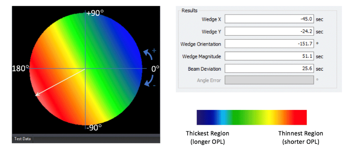
Task: Click the Wedge Magnitude value field
Action: pos(269,56)
